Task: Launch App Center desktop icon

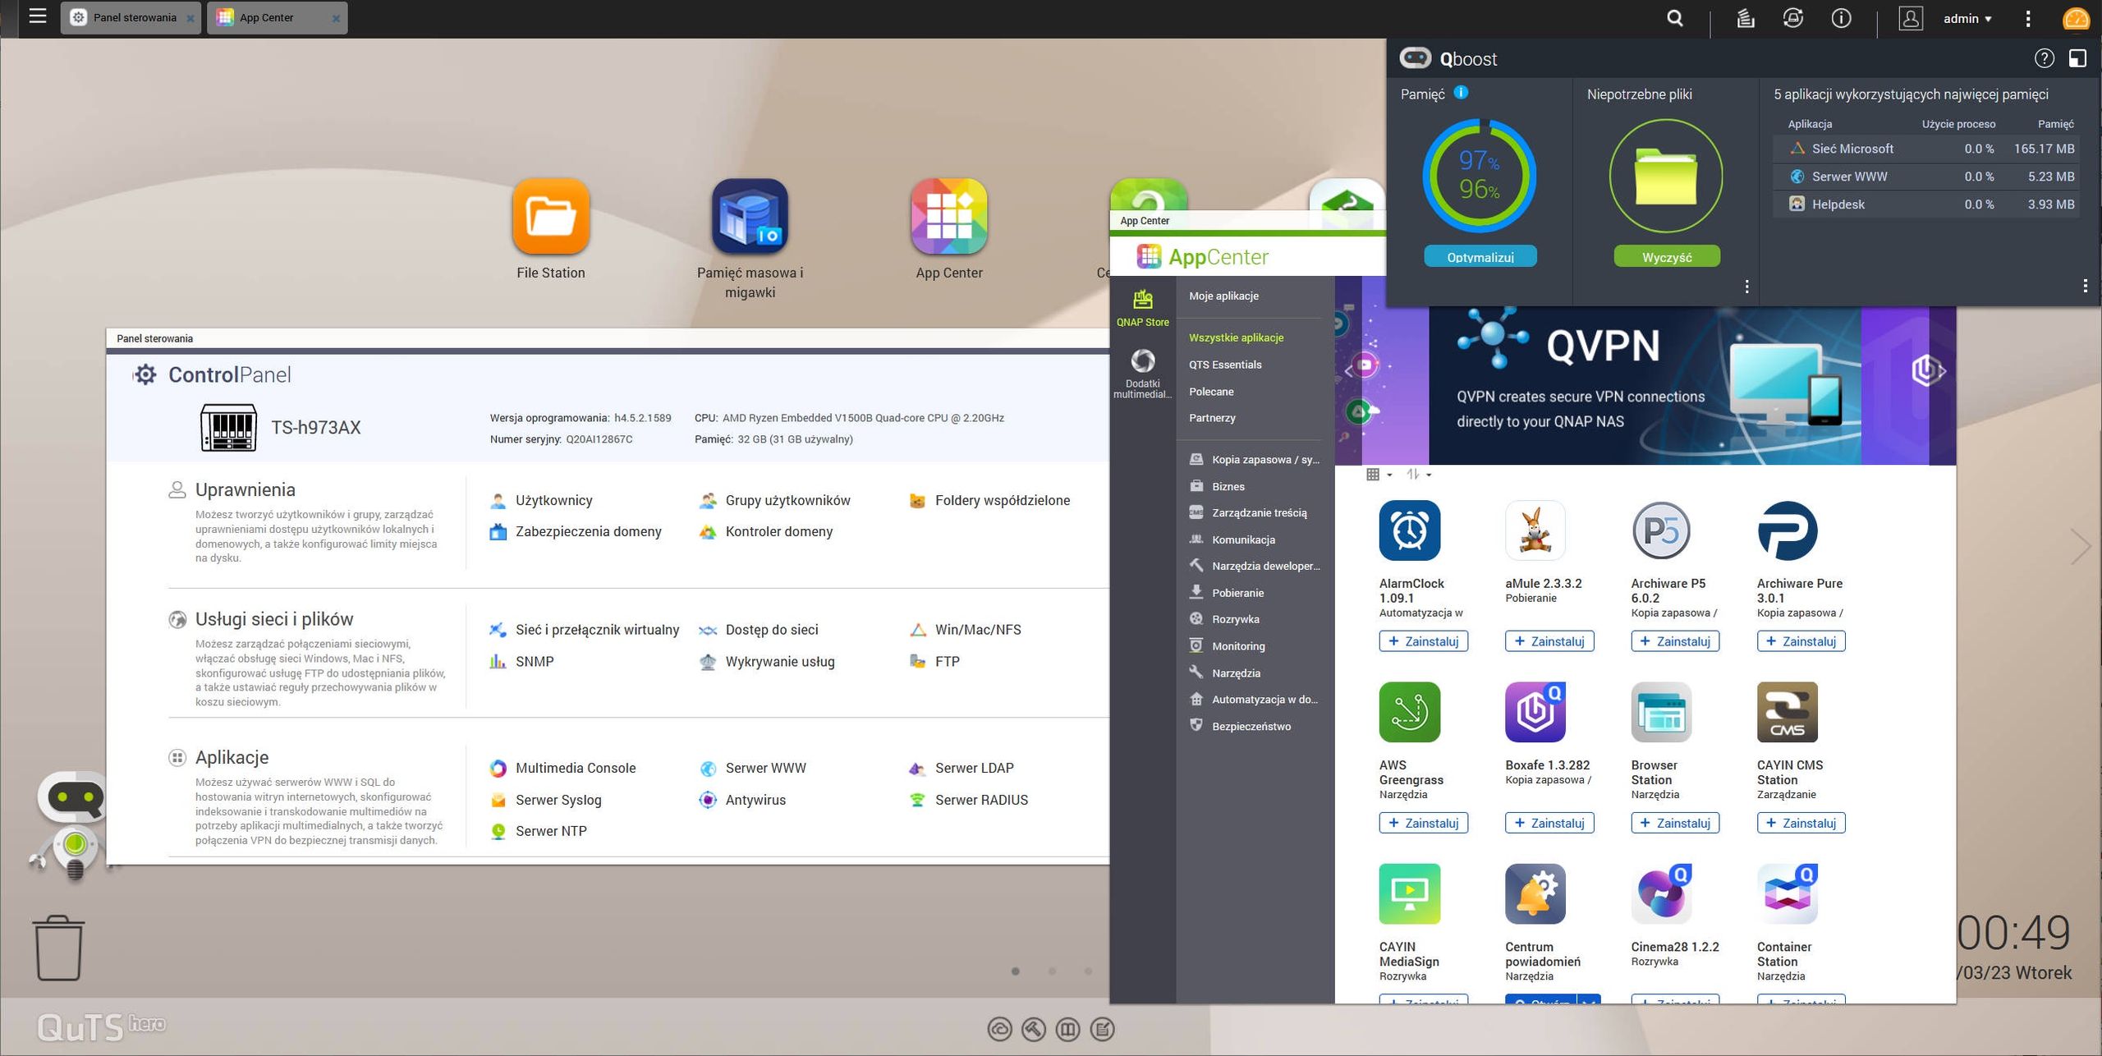Action: 949,217
